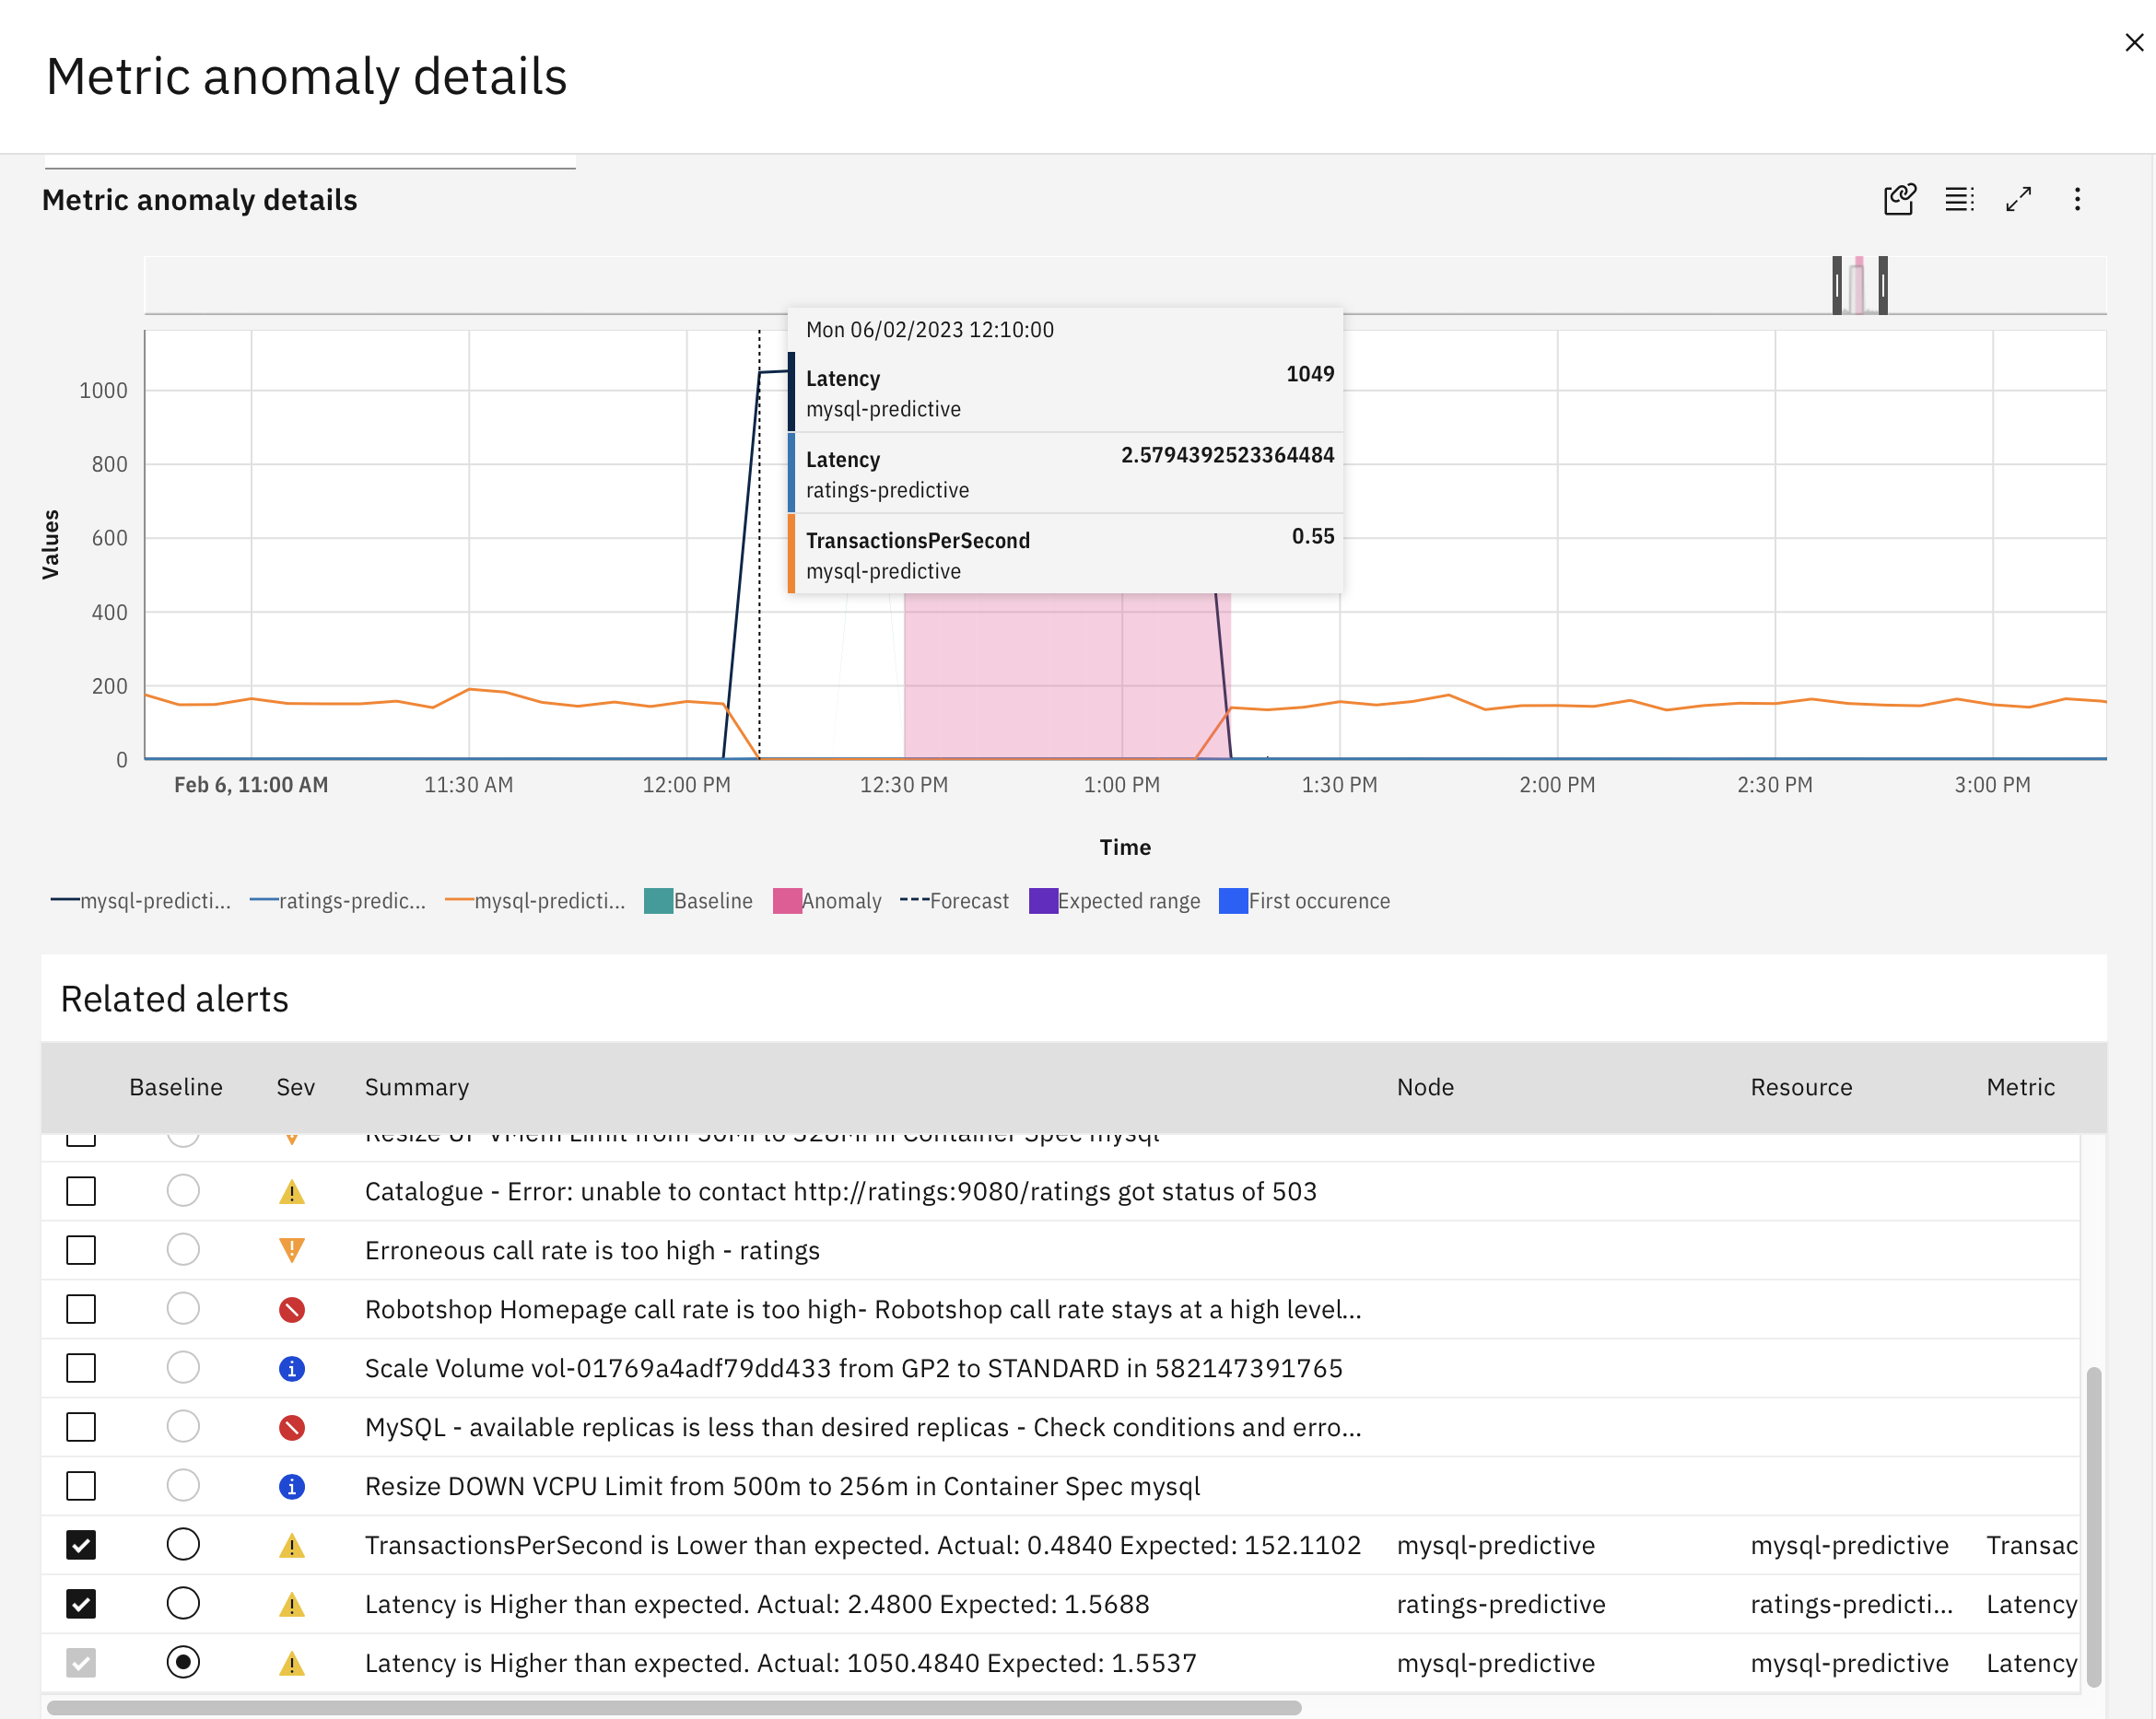The height and width of the screenshot is (1719, 2156).
Task: Select baseline radio for Erroneous call rate
Action: point(183,1249)
